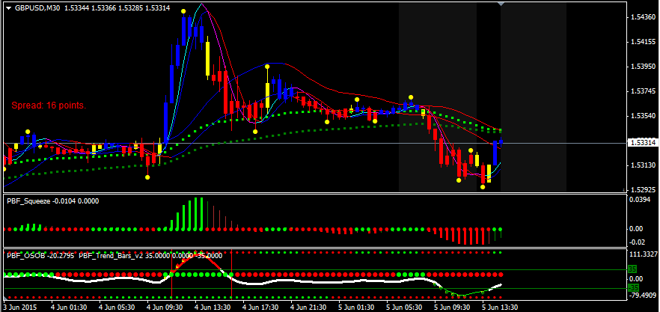660x312 pixels.
Task: Click the 1.53130 price scale value
Action: [642, 165]
